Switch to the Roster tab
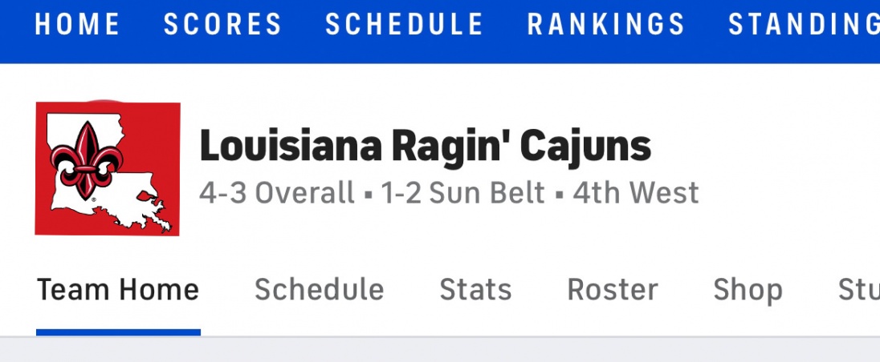Image resolution: width=880 pixels, height=362 pixels. [613, 289]
